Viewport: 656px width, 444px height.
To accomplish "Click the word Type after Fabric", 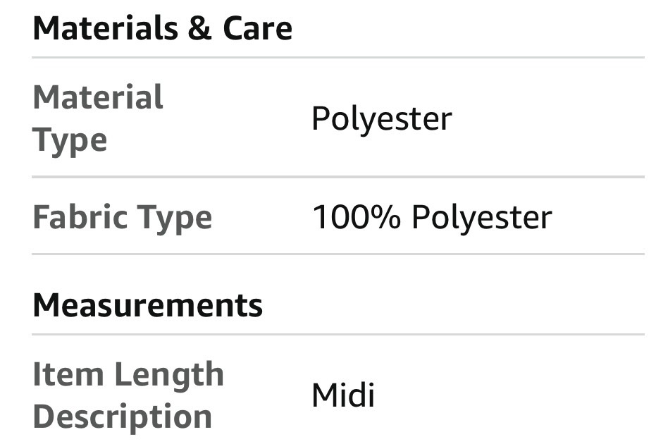I will point(175,218).
